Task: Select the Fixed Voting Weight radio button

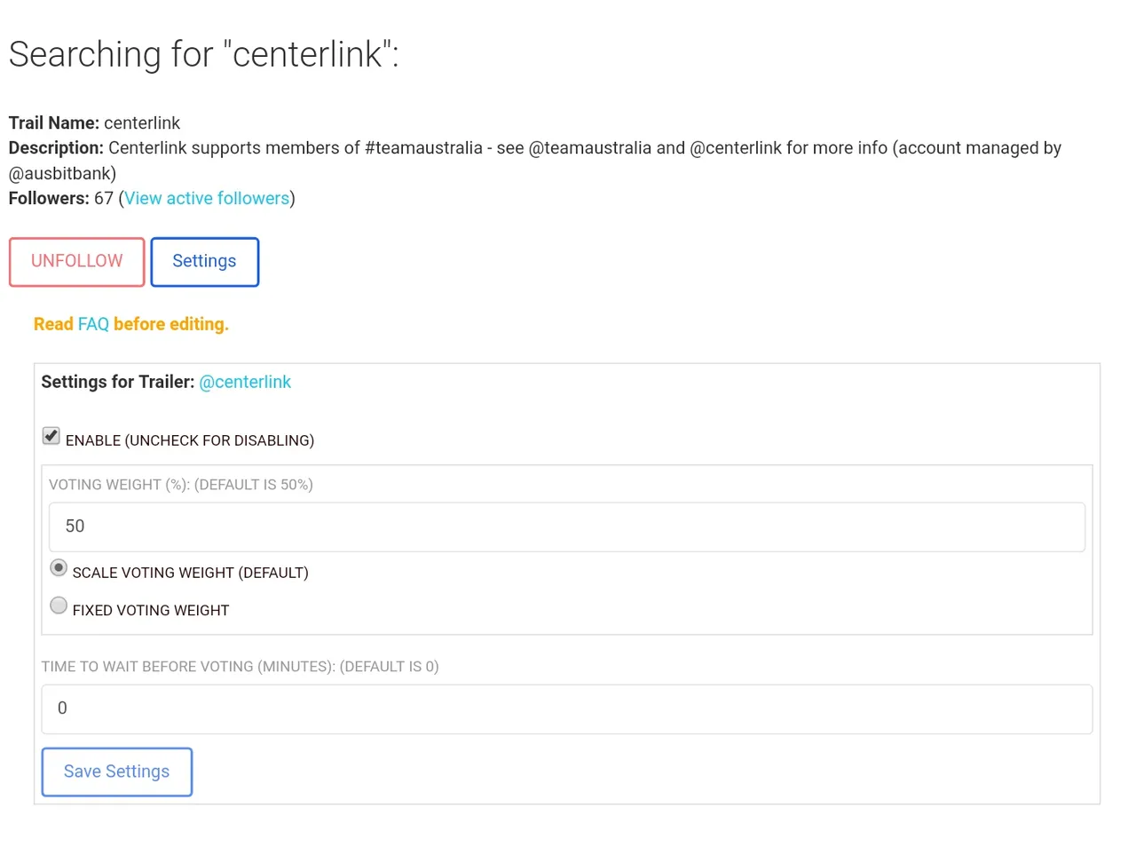Action: click(x=59, y=606)
